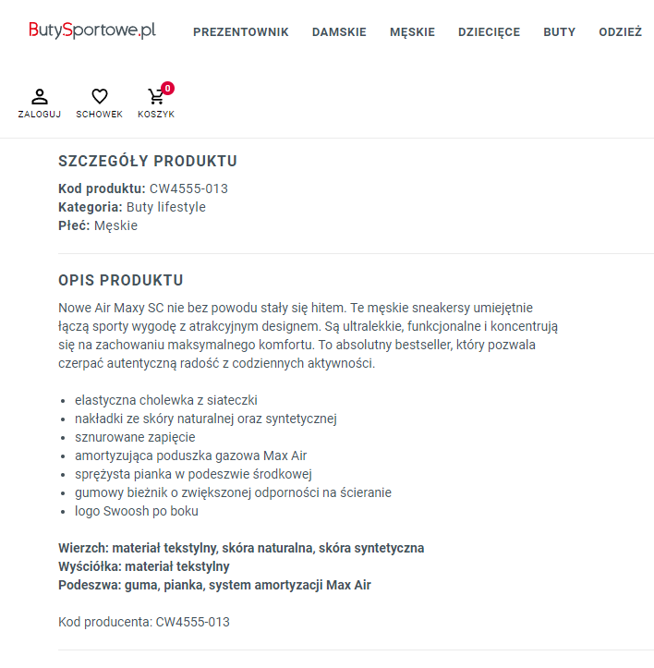Screen dimensions: 654x668
Task: Click the red cart item count badge
Action: point(167,88)
